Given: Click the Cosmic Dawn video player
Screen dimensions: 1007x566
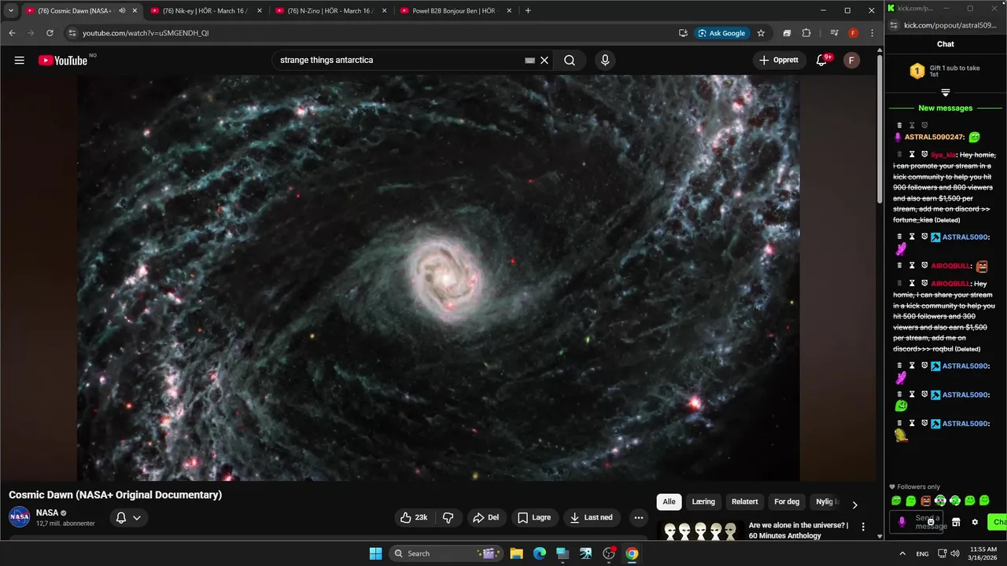Looking at the screenshot, I should [x=438, y=277].
